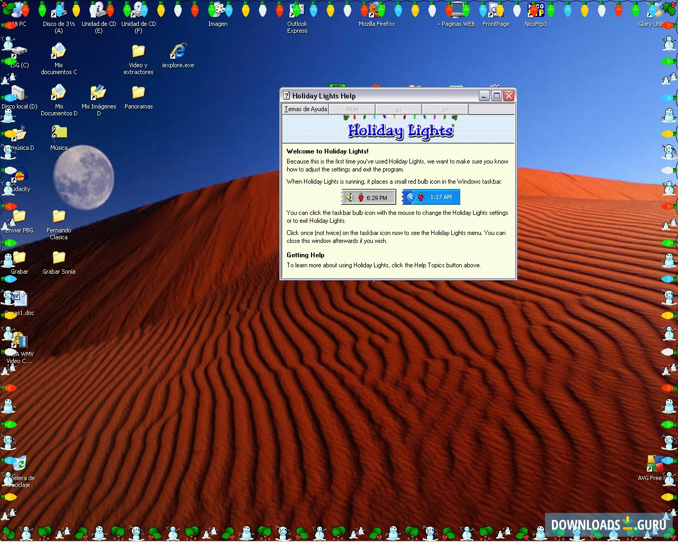Viewport: 678px width, 542px height.
Task: Open Temas de Ayuda in Help window
Action: pyautogui.click(x=306, y=109)
